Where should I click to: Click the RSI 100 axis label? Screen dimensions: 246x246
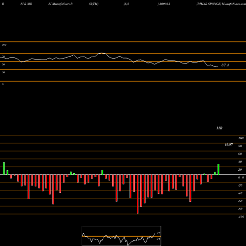pos(4,45)
